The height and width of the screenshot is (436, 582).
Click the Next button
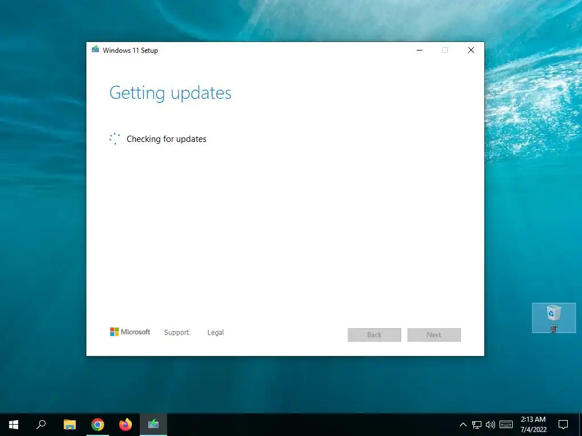pyautogui.click(x=434, y=335)
